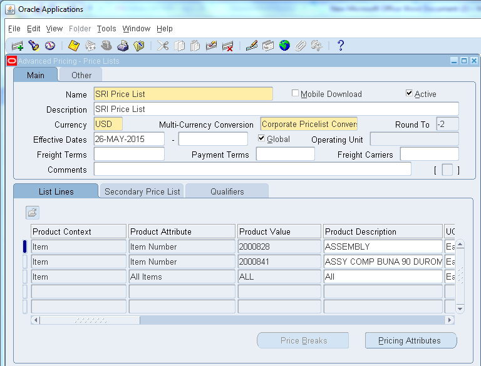This screenshot has width=481, height=366.
Task: Click the Freight Terms field
Action: 129,154
